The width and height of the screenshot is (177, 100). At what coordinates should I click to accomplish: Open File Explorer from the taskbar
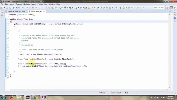click(19, 97)
